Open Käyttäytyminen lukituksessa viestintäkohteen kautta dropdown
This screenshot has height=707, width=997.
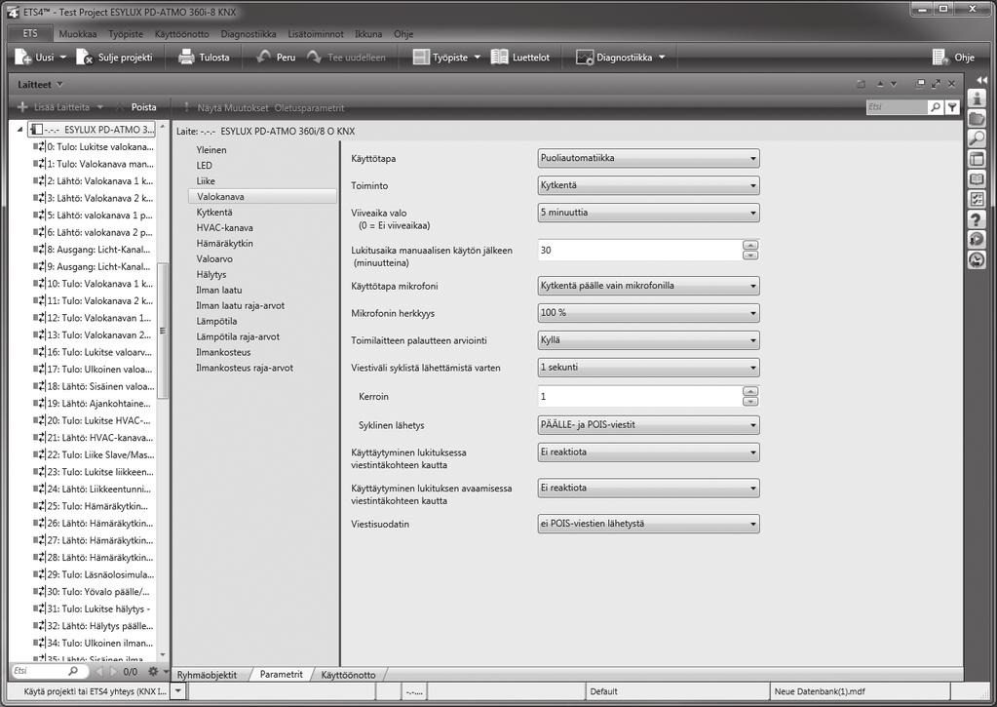(648, 452)
